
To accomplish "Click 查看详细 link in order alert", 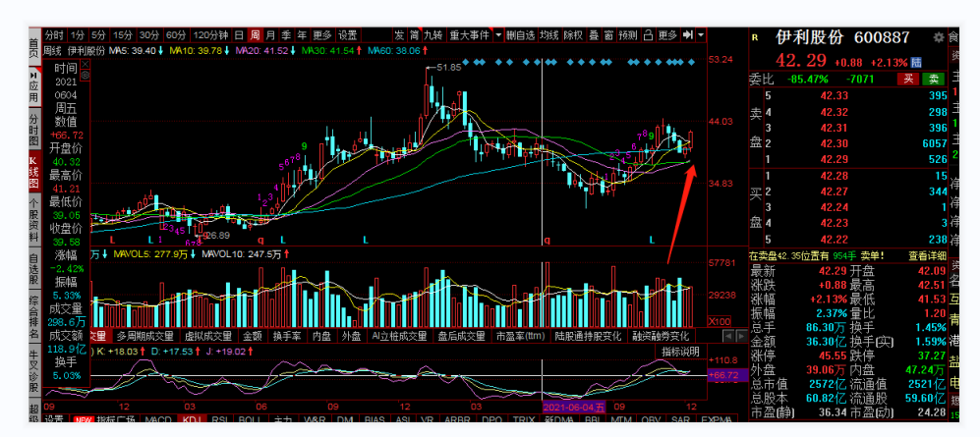I will coord(926,256).
